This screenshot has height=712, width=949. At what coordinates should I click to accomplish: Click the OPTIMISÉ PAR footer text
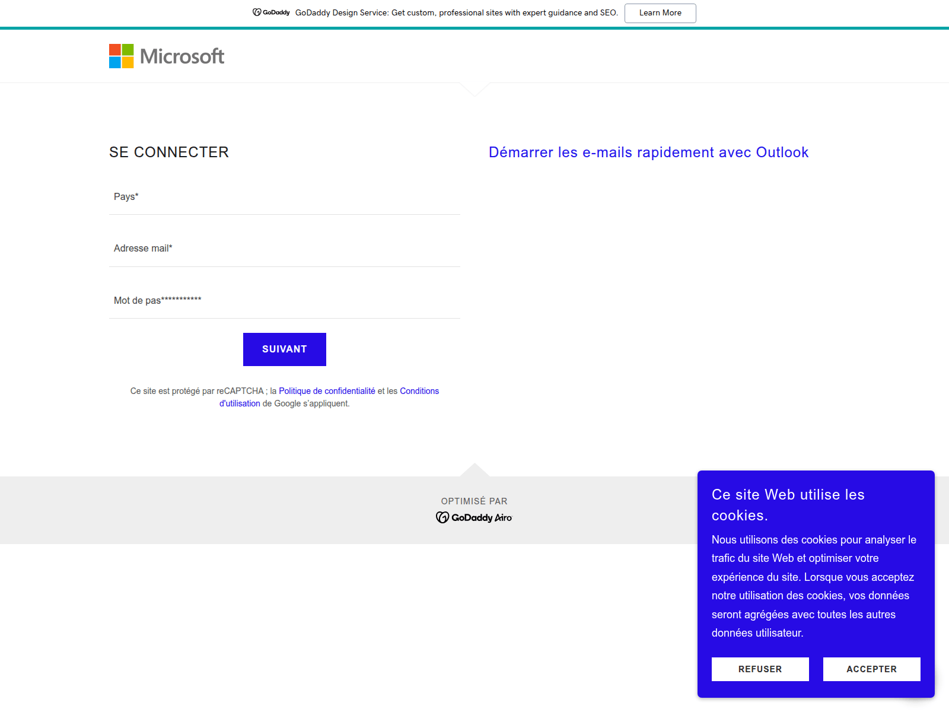(x=474, y=501)
